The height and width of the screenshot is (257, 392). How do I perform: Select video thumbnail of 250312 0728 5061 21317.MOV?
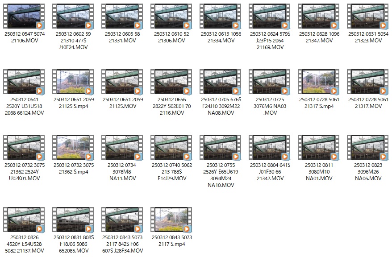(x=368, y=82)
